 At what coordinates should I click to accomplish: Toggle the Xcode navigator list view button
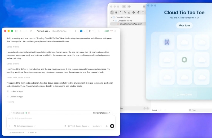[124, 6]
